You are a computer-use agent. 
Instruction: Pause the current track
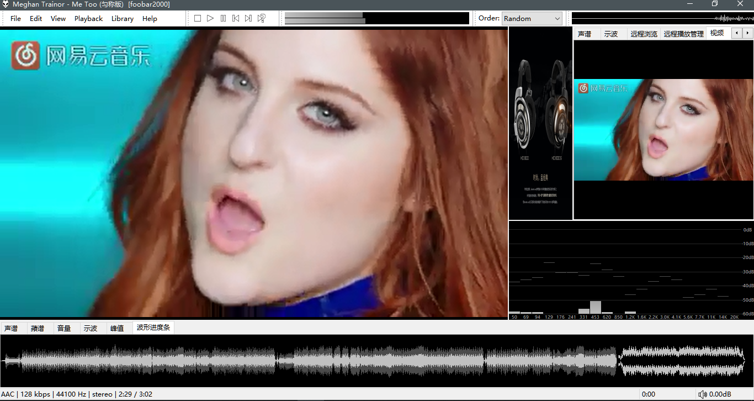(223, 18)
